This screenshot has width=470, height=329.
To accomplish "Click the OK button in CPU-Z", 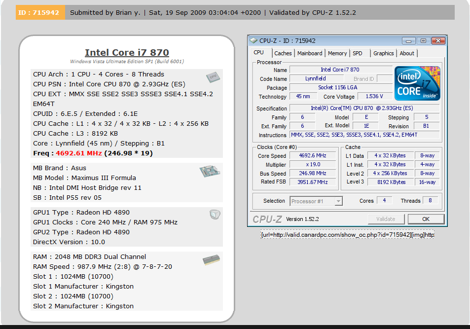I will click(x=426, y=219).
